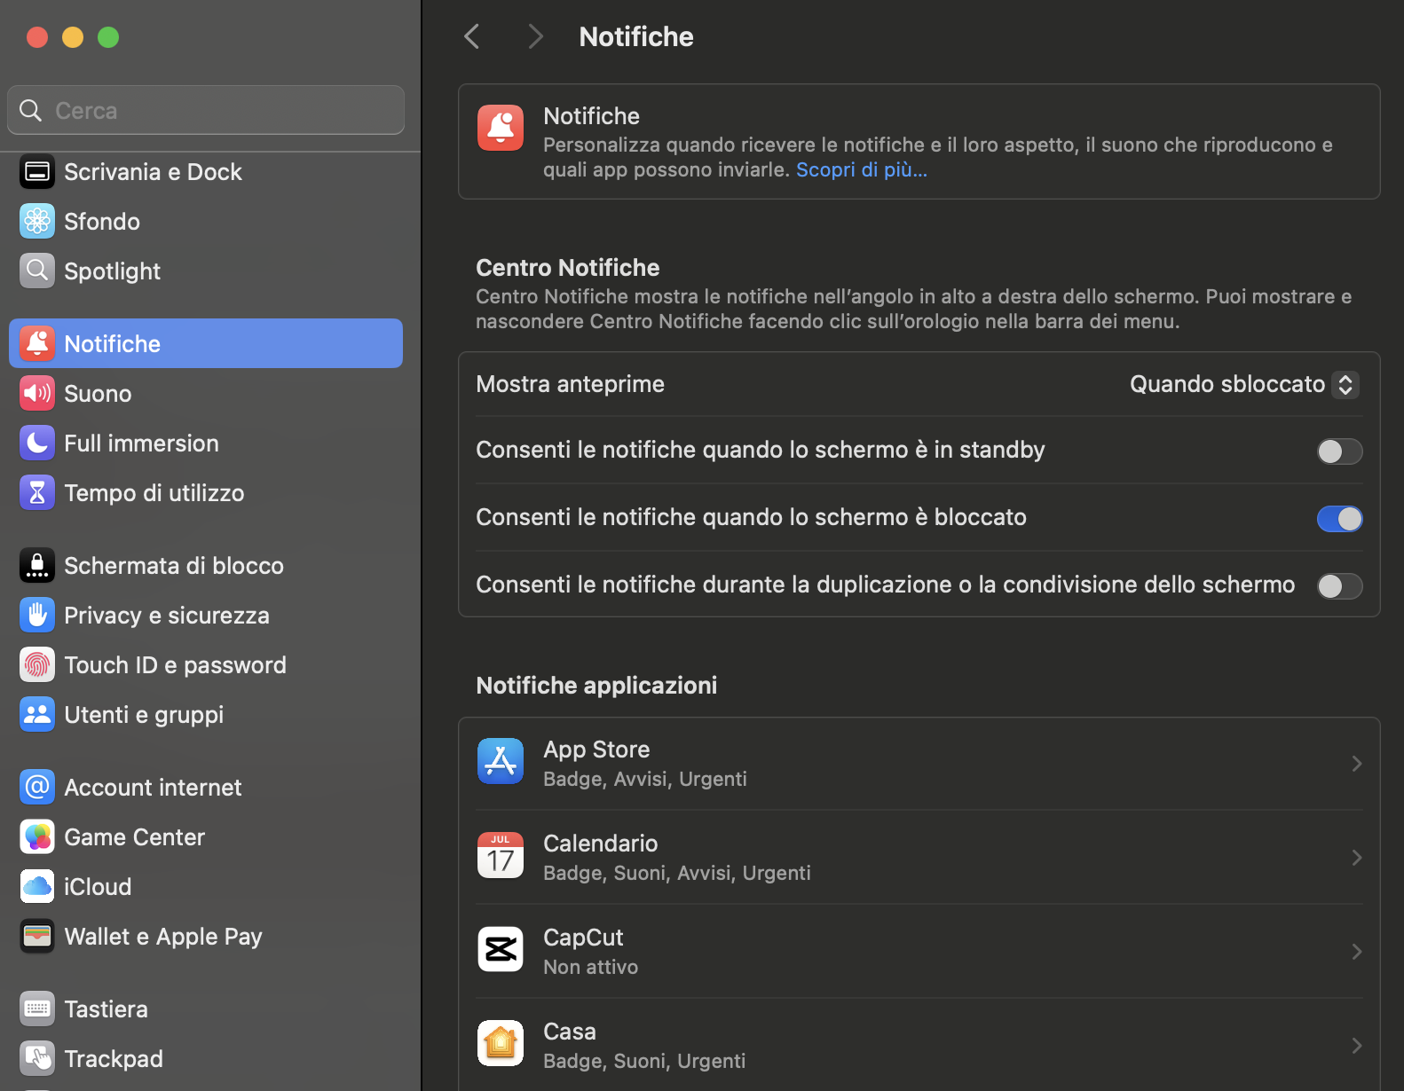This screenshot has width=1404, height=1091.
Task: Click the Tempo di utilizzo hourglass icon
Action: [x=37, y=493]
